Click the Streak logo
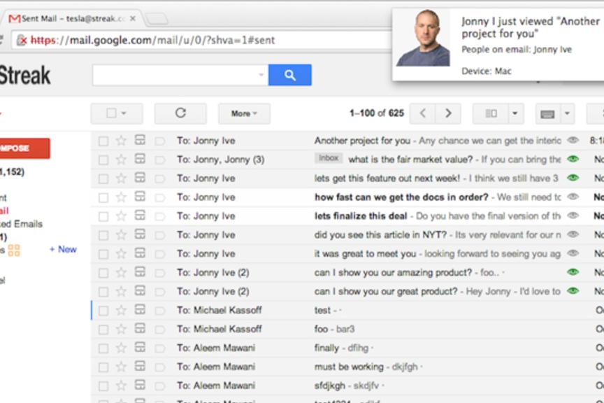Viewport: 604px width, 403px height. tap(24, 75)
